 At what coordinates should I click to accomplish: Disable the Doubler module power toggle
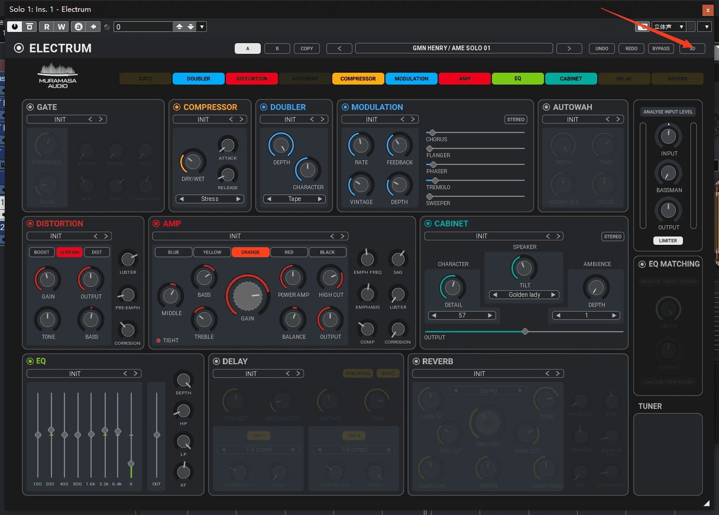click(264, 107)
